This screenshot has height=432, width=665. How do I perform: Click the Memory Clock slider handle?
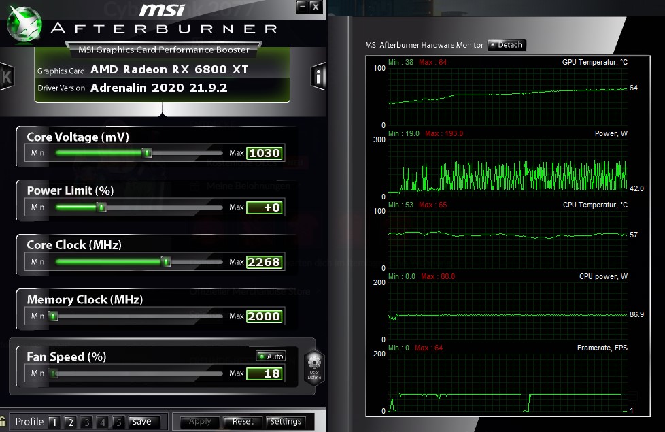(53, 316)
